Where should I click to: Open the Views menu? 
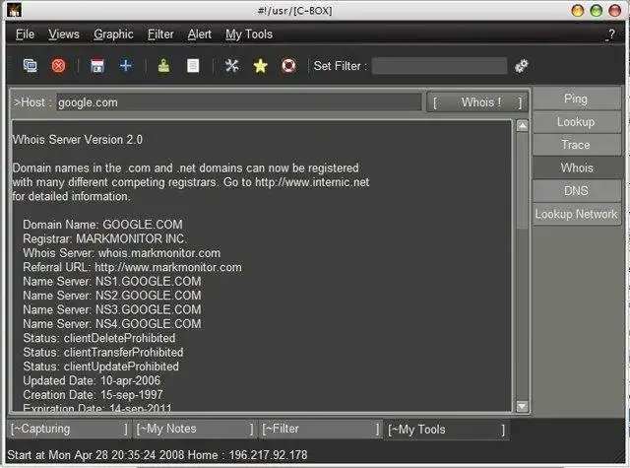click(x=64, y=34)
